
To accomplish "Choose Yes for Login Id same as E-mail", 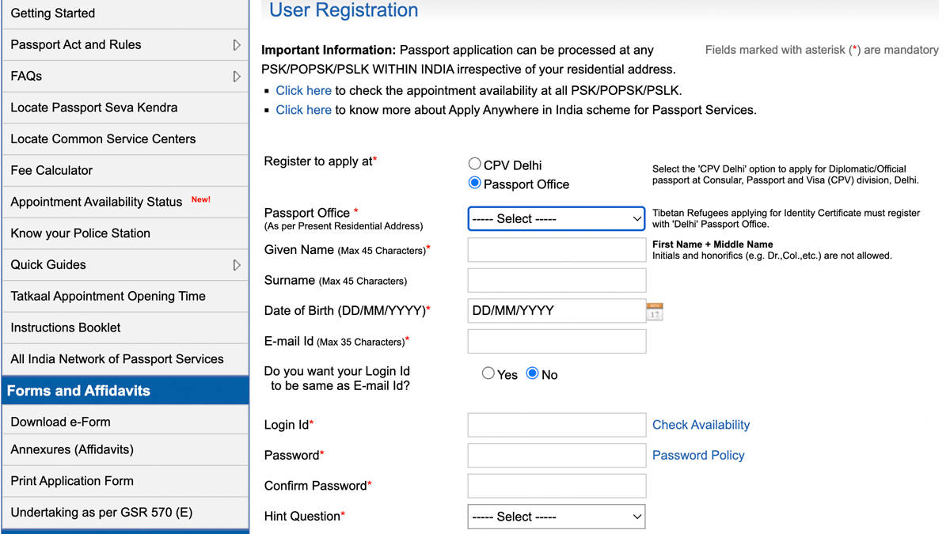I will (x=488, y=373).
